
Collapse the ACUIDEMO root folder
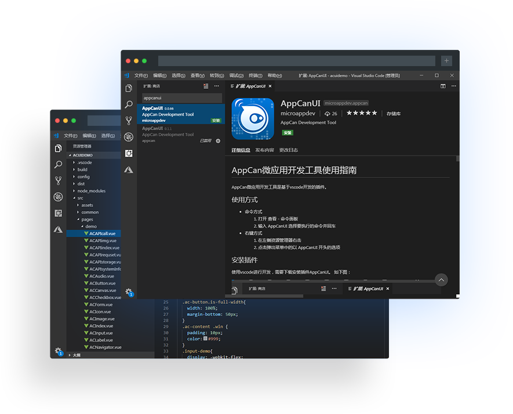click(70, 155)
